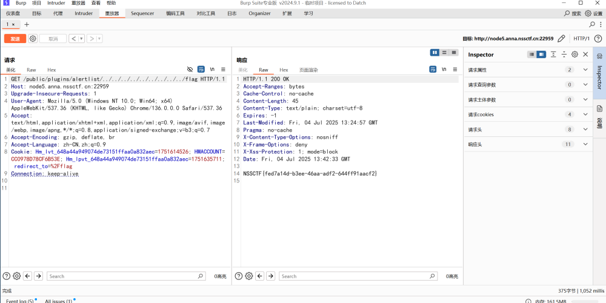
Task: Open the 编码工具 tab
Action: (x=176, y=13)
